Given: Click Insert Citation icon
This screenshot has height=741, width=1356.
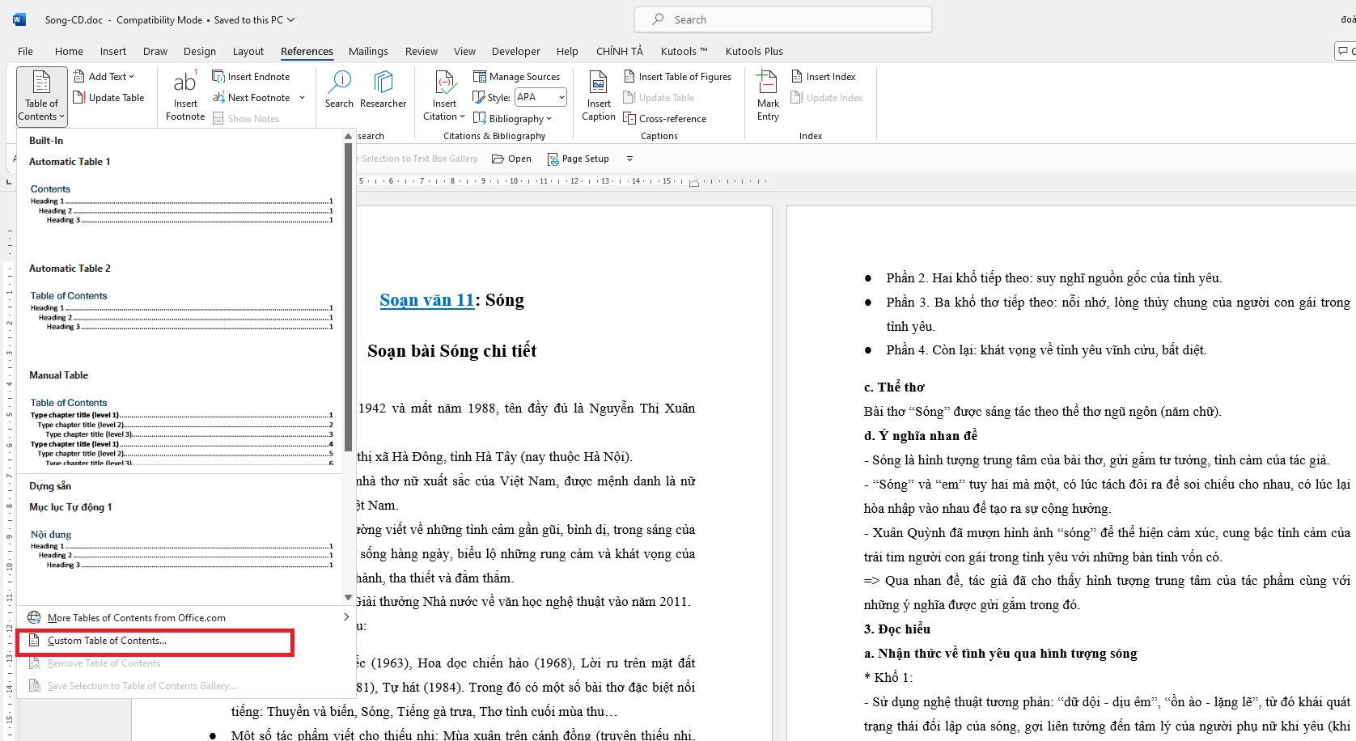Looking at the screenshot, I should click(x=445, y=83).
